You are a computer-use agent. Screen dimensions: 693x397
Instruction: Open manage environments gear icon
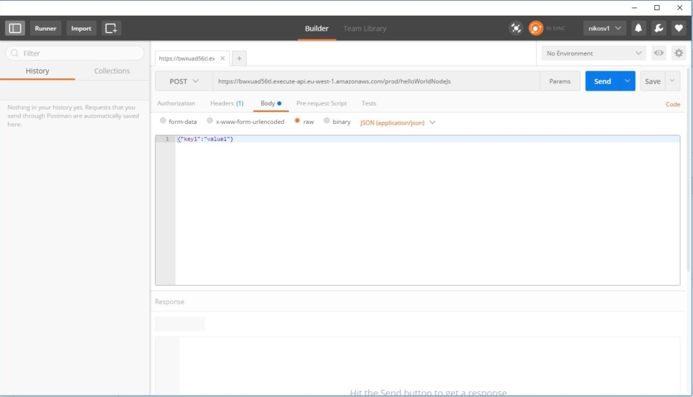(679, 53)
